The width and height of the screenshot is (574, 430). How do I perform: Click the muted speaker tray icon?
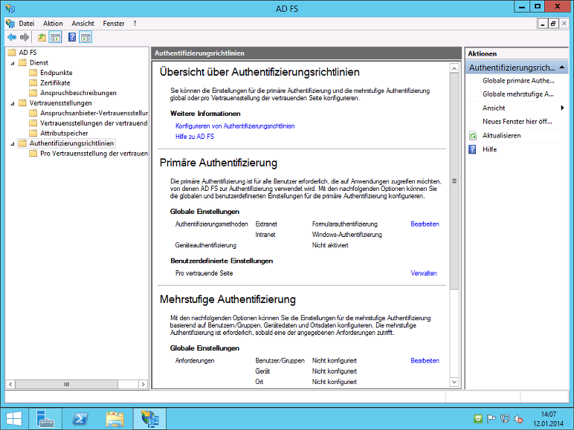[518, 419]
